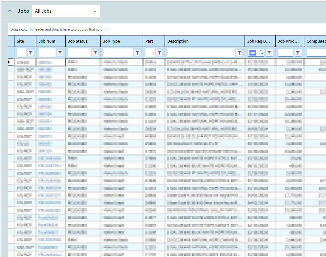Sort by the Job Num column header

pyautogui.click(x=51, y=41)
